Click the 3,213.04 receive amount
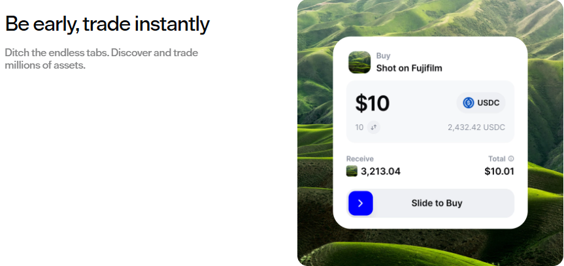Screen dimensions: 564x266 (380, 171)
